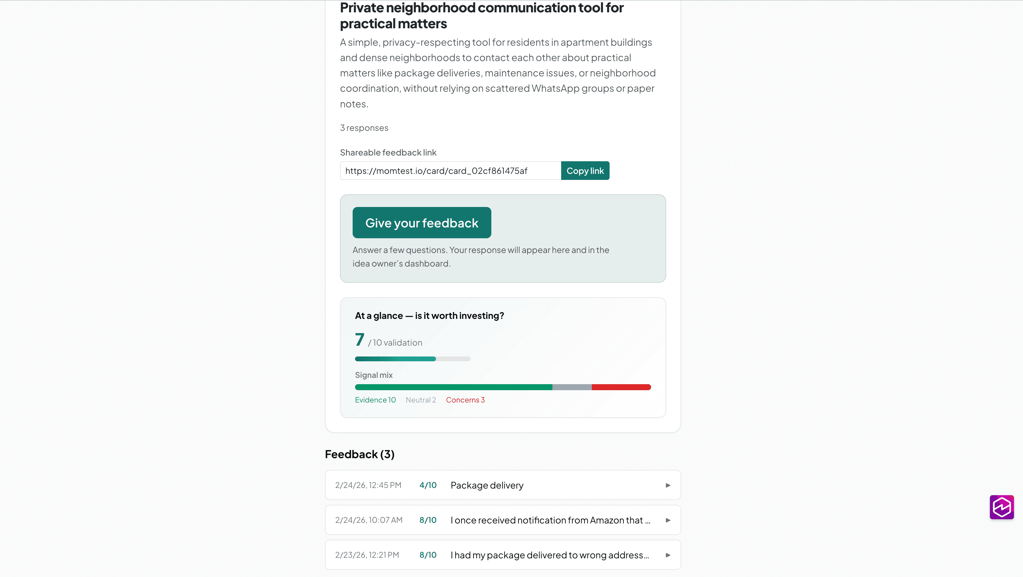This screenshot has height=577, width=1023.
Task: Click the Neutral 2 label
Action: 421,400
